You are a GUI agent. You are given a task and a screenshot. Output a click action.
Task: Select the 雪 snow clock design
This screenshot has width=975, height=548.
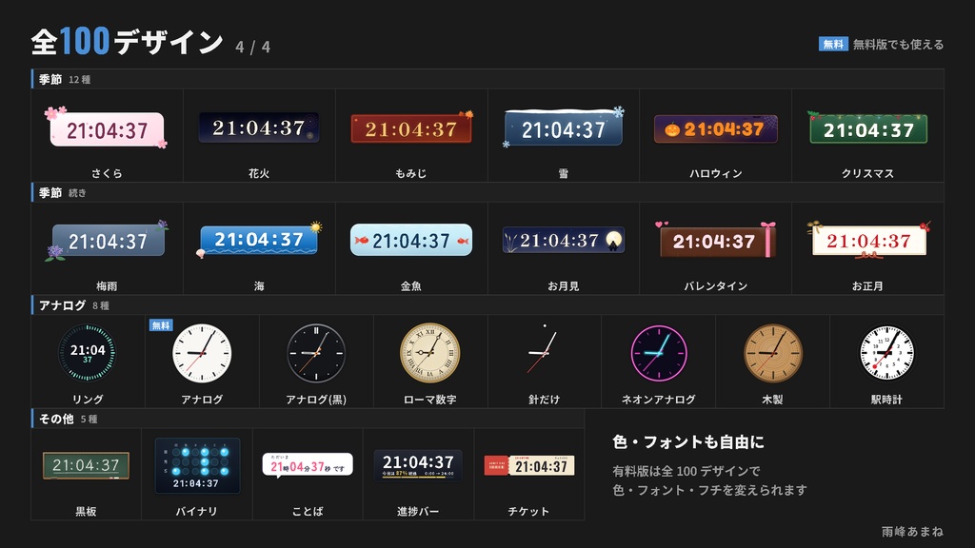(x=564, y=127)
